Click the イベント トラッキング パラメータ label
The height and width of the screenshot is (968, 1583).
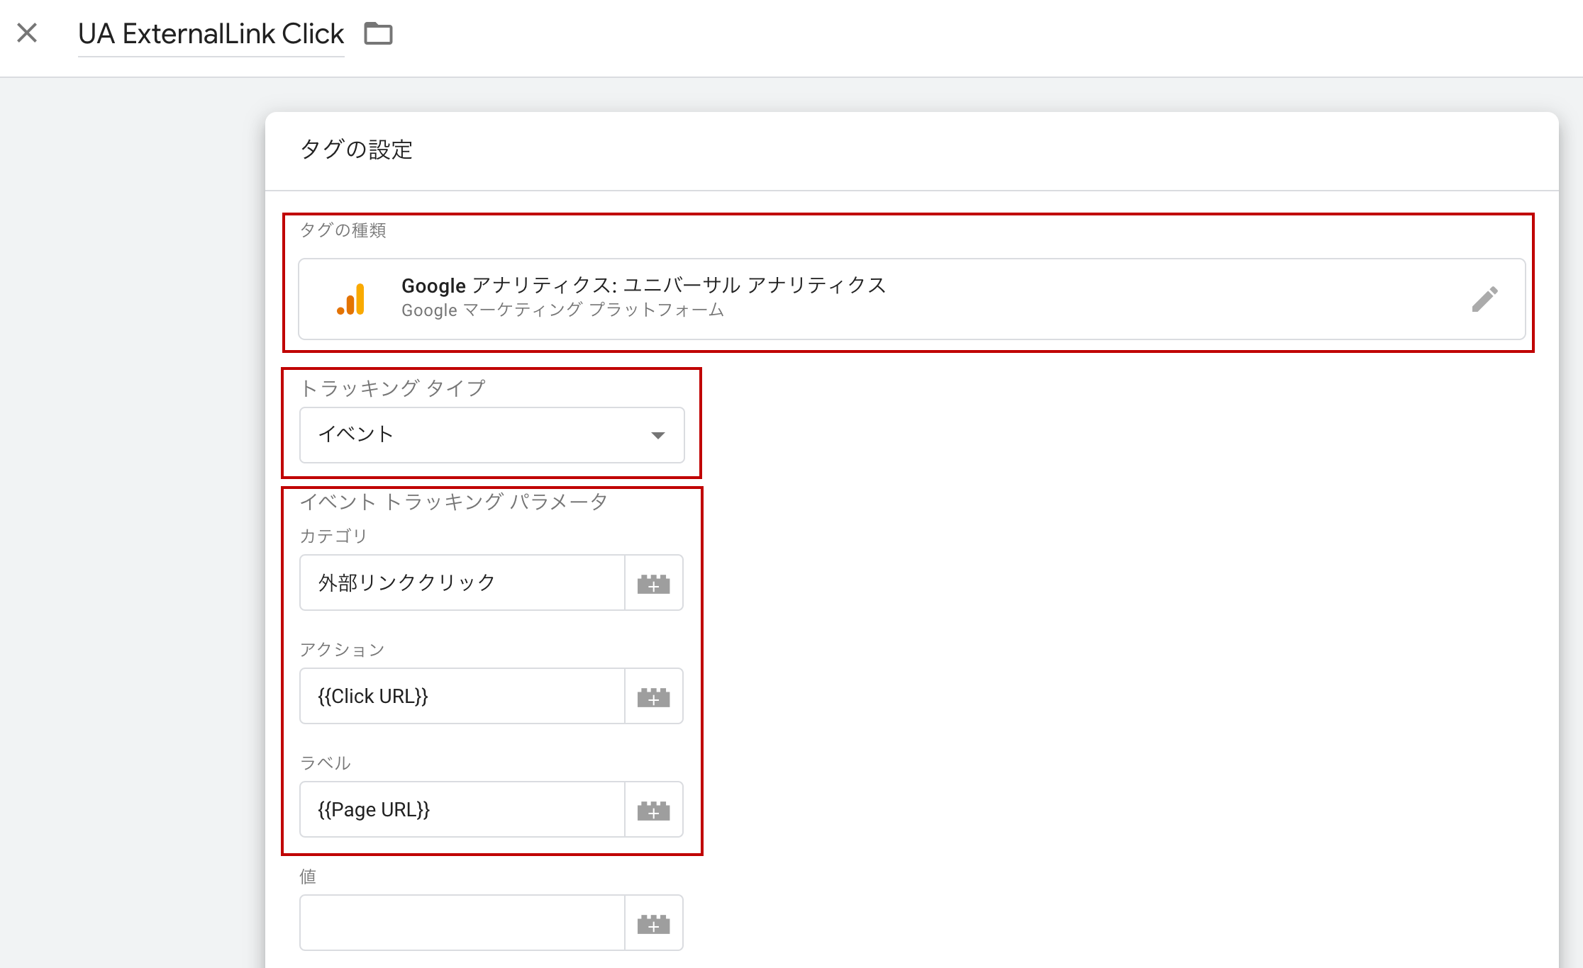[454, 502]
